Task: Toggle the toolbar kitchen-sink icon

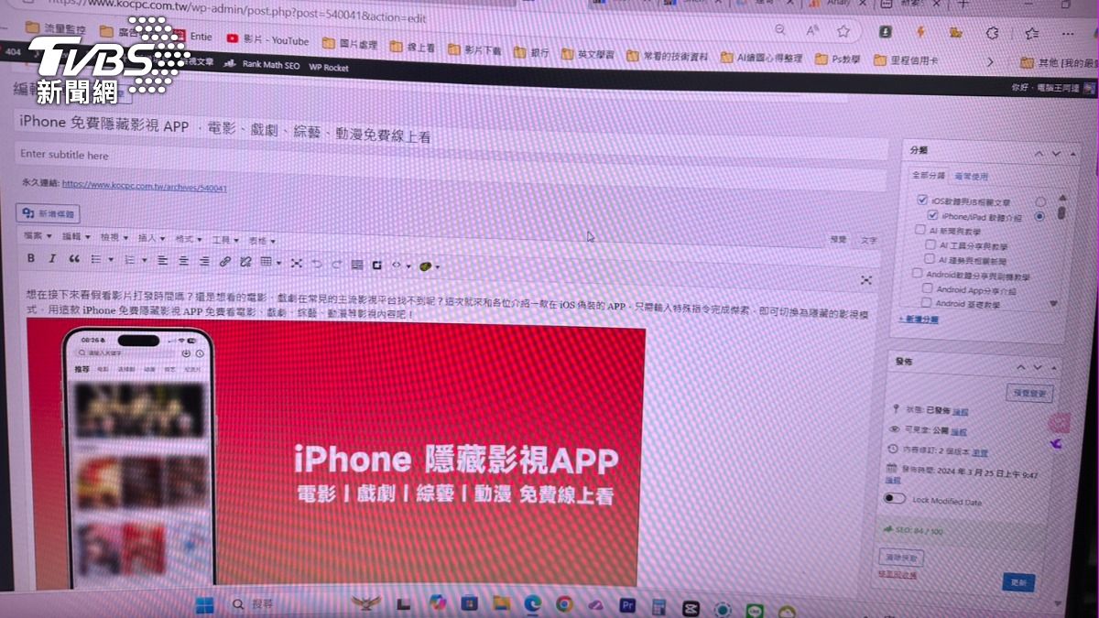Action: point(357,265)
